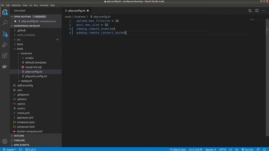269x151 pixels.
Task: Open the Edit menu
Action: [8, 5]
